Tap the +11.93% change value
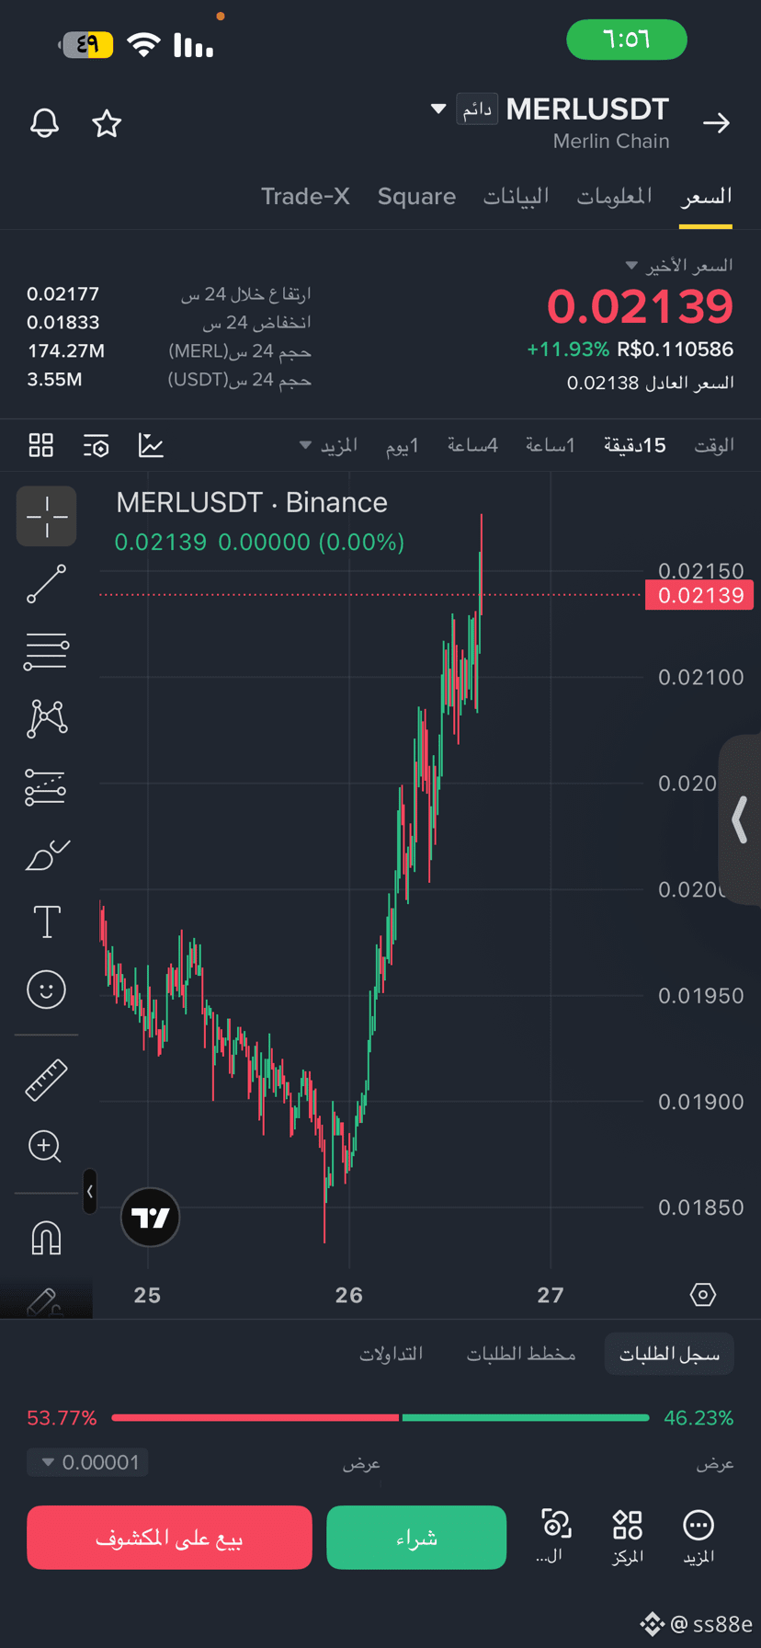This screenshot has width=761, height=1648. 568,349
